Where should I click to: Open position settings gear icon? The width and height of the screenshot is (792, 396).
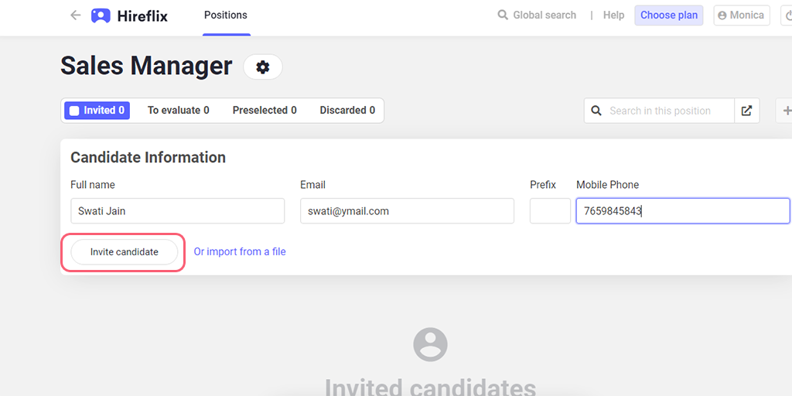[263, 67]
